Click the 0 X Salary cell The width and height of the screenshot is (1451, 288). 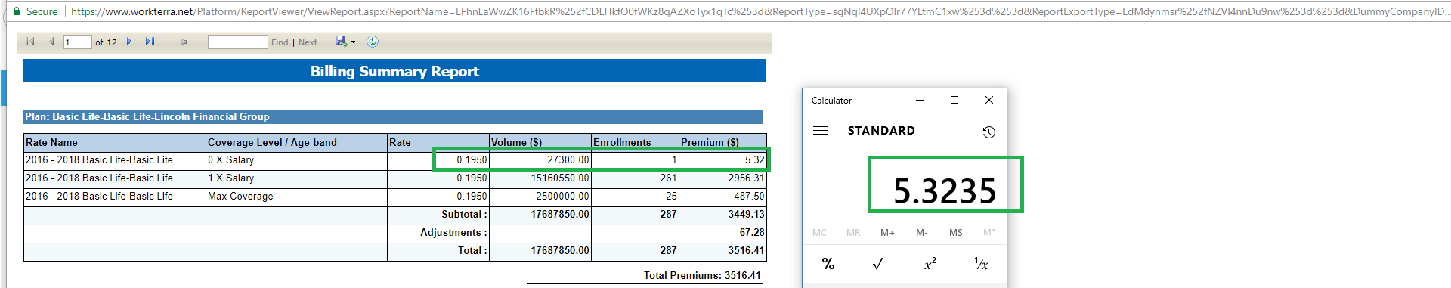[296, 160]
